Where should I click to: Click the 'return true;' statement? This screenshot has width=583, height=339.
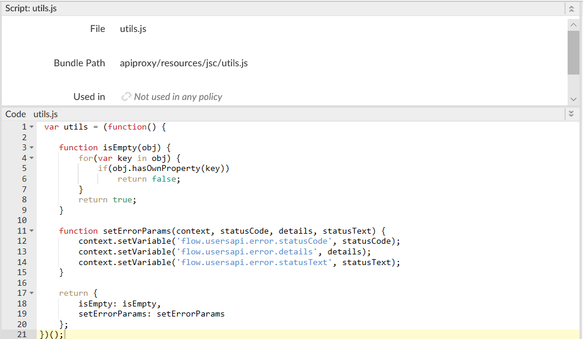[x=108, y=200]
